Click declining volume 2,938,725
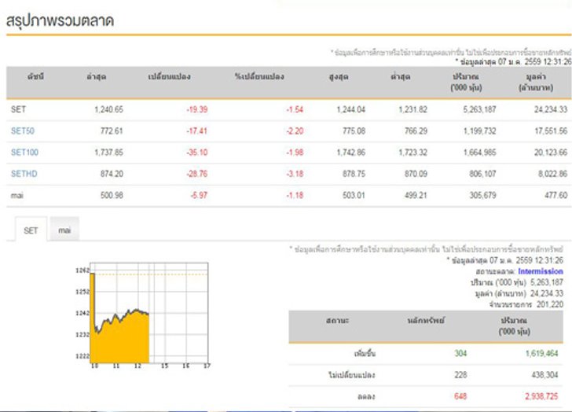 [541, 396]
